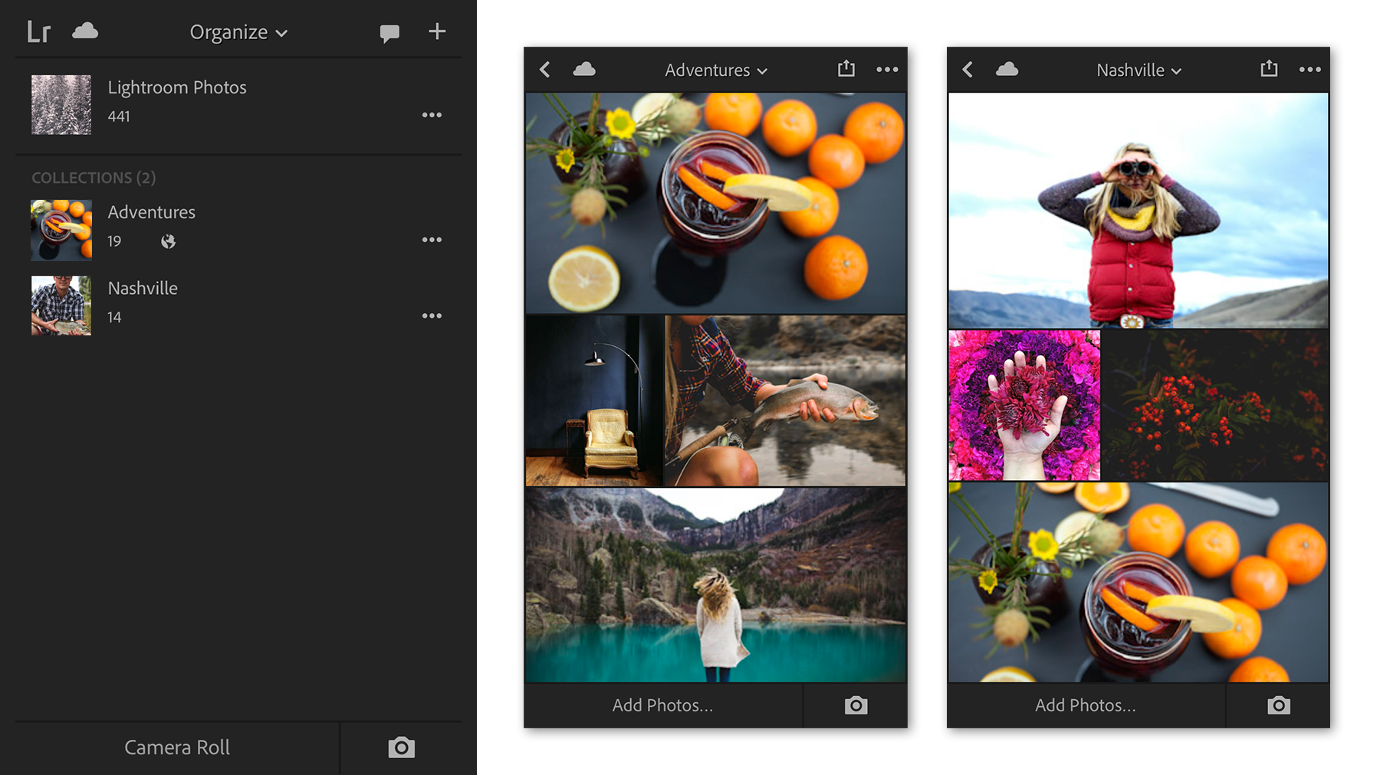This screenshot has height=775, width=1380.
Task: Share the Nashville collection
Action: point(1269,68)
